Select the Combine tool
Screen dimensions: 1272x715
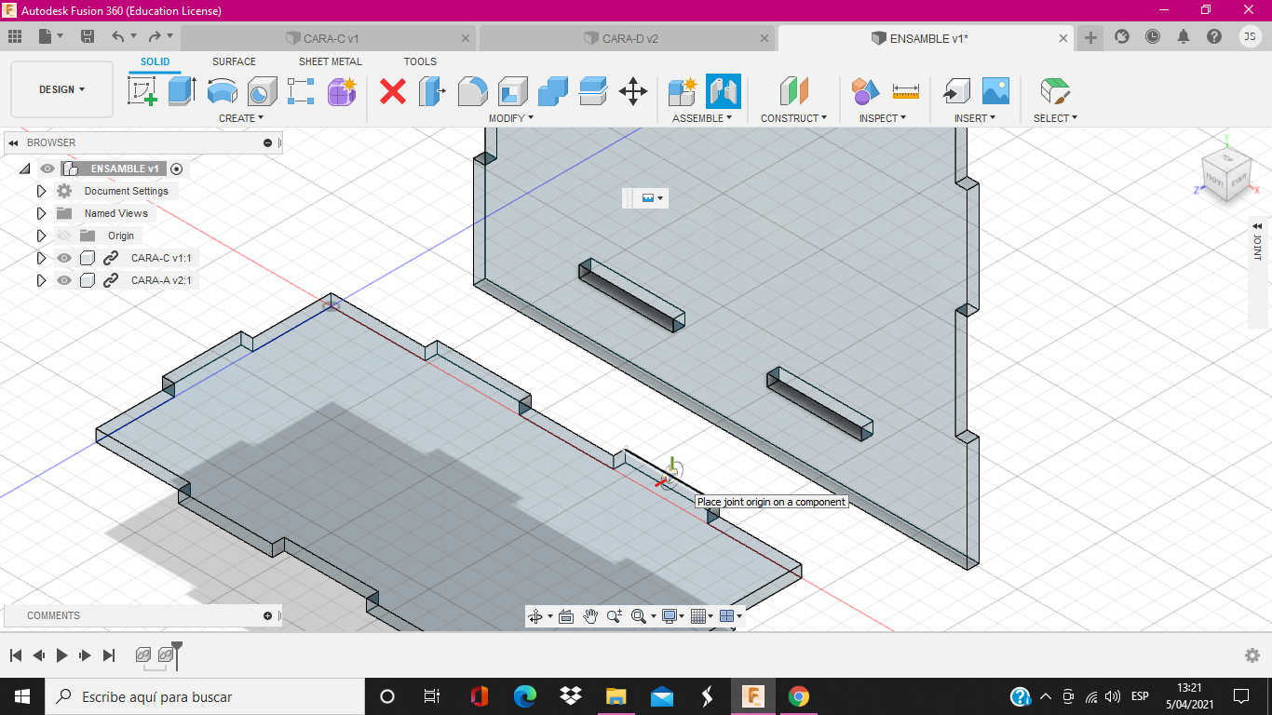click(552, 91)
